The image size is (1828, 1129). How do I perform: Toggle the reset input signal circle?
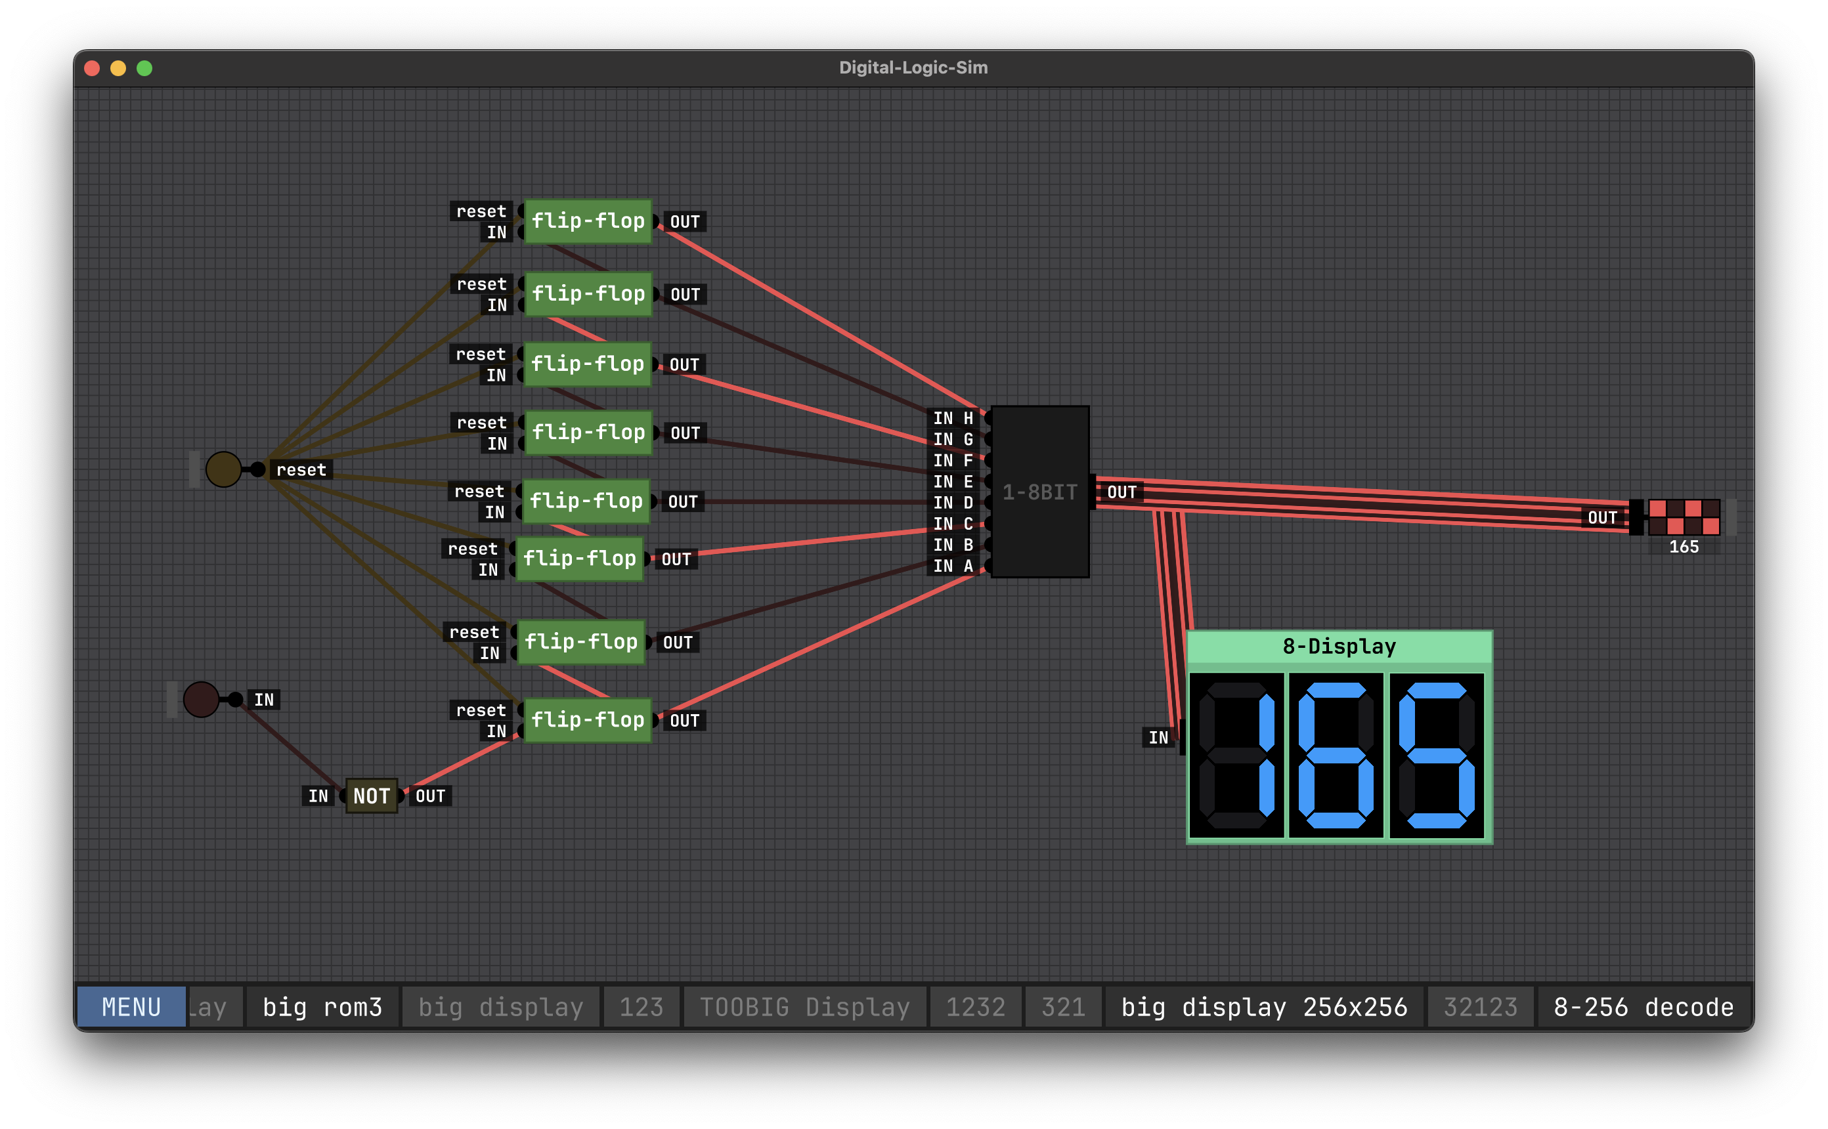pyautogui.click(x=223, y=470)
